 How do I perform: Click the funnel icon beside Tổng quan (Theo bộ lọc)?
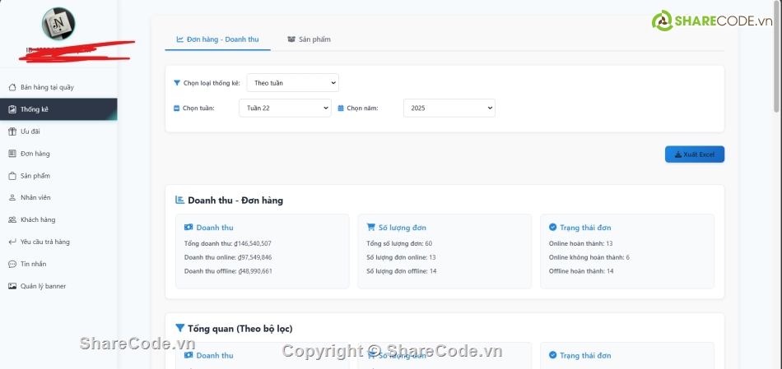(x=180, y=328)
